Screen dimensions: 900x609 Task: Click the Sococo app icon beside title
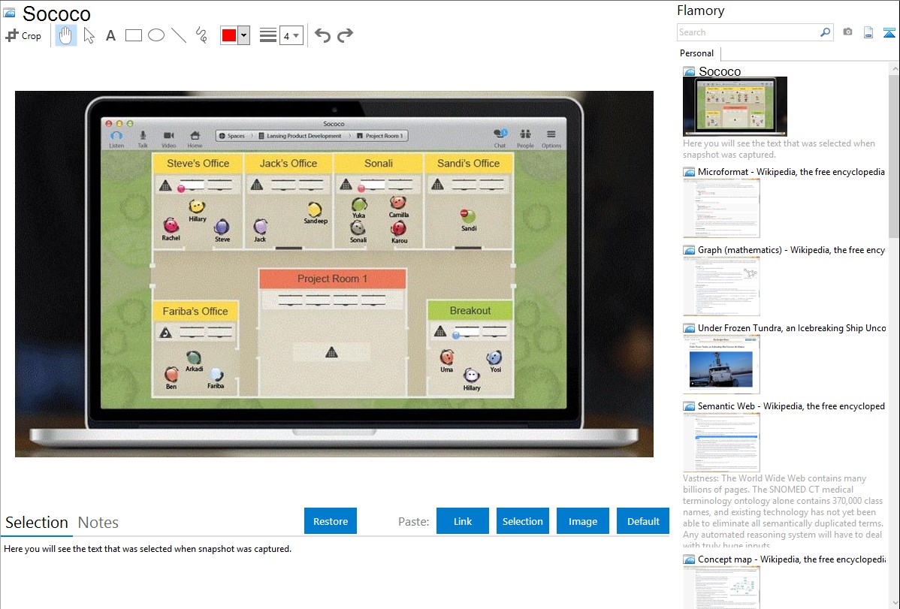point(9,13)
